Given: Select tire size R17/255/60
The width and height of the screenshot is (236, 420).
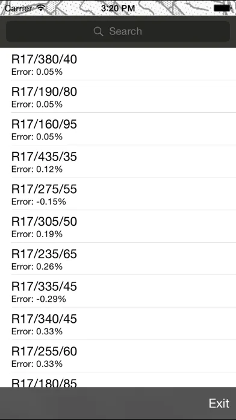Looking at the screenshot, I should click(118, 356).
